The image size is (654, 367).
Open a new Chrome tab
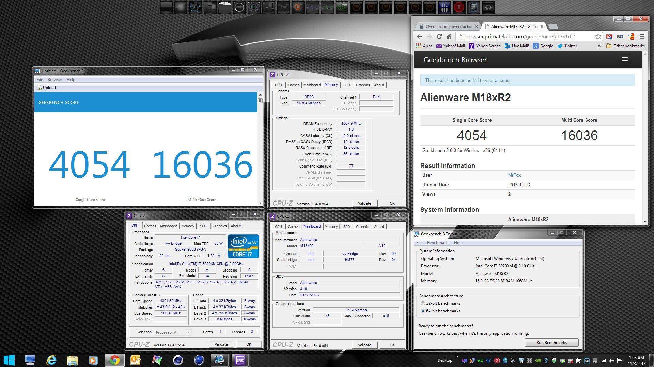(x=554, y=27)
